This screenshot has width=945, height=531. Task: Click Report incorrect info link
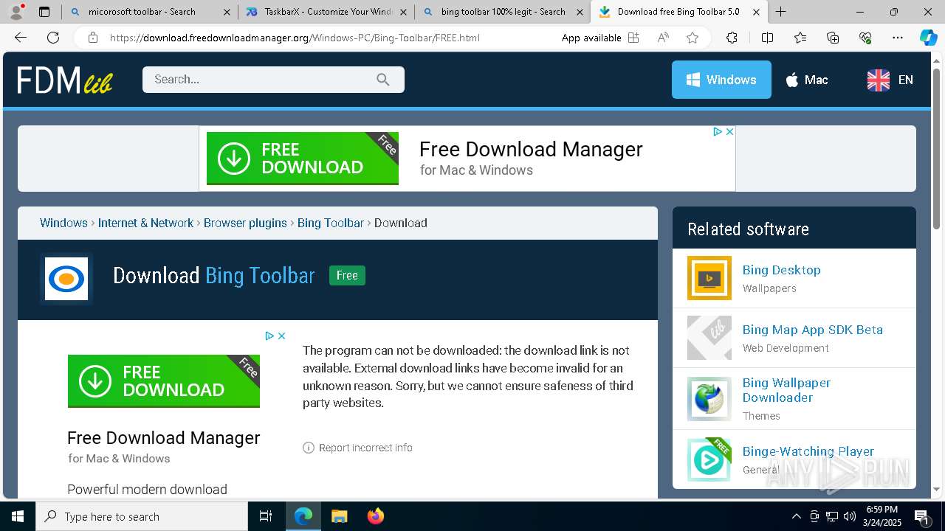tap(357, 448)
